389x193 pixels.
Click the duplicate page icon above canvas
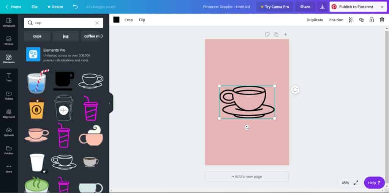click(276, 35)
